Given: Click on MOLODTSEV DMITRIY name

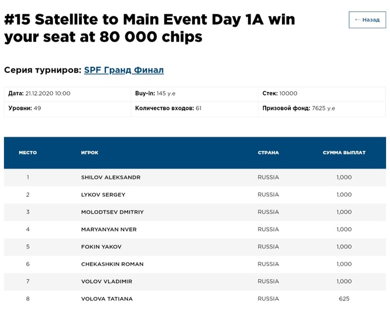Looking at the screenshot, I should click(113, 212).
